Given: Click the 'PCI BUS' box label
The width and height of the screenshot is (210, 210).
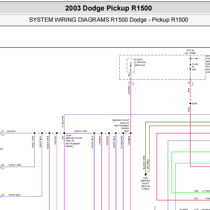Looking at the screenshot, I should click(x=131, y=67).
